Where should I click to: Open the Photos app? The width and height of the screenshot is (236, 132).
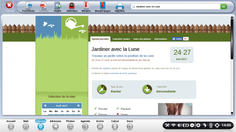click(x=70, y=125)
